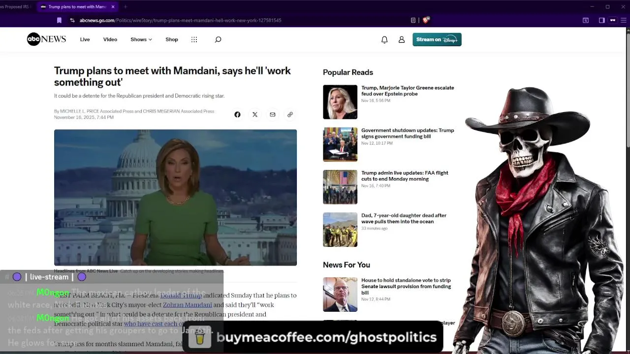Click purple circle right of live-stream label

tap(82, 277)
